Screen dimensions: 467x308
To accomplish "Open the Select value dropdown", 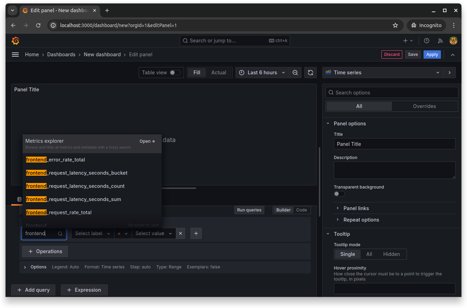I will (154, 233).
